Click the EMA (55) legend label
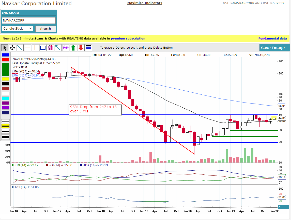The height and width of the screenshot is (220, 291). (x=26, y=75)
